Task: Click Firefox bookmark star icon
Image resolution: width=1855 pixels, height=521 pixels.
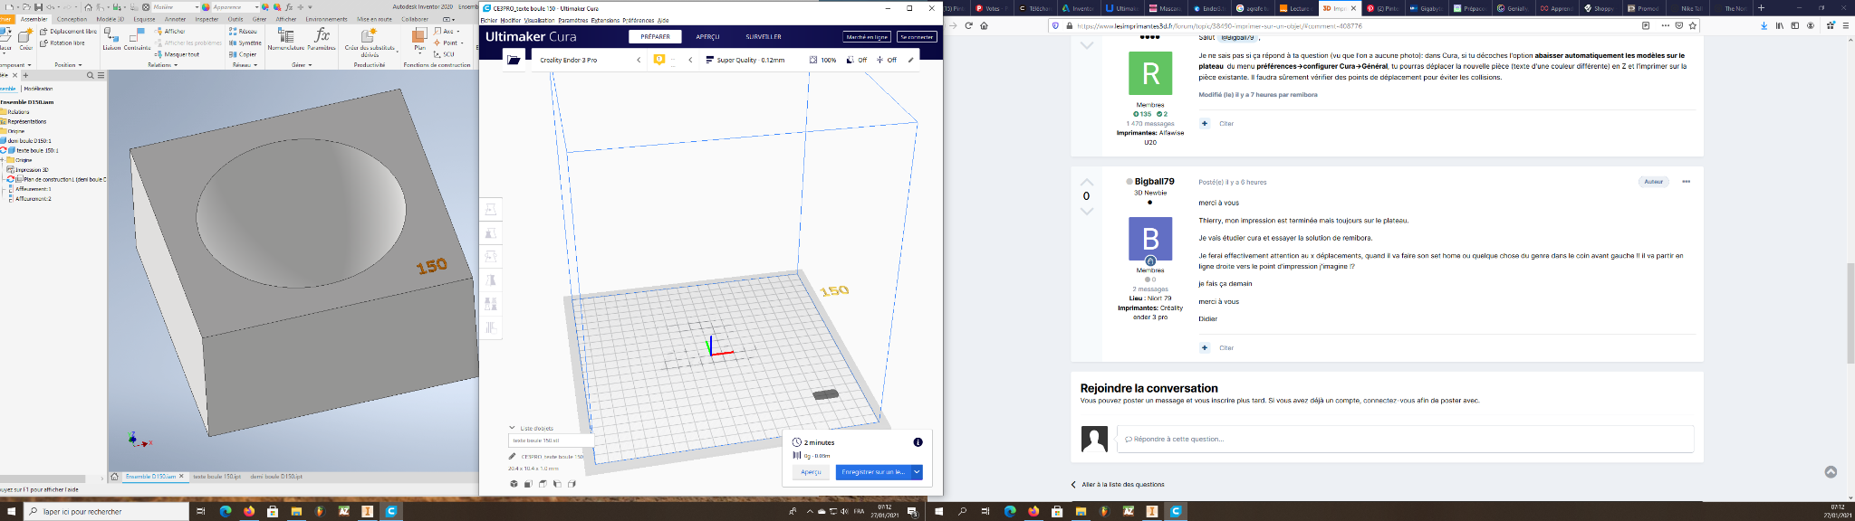Action: click(1692, 25)
